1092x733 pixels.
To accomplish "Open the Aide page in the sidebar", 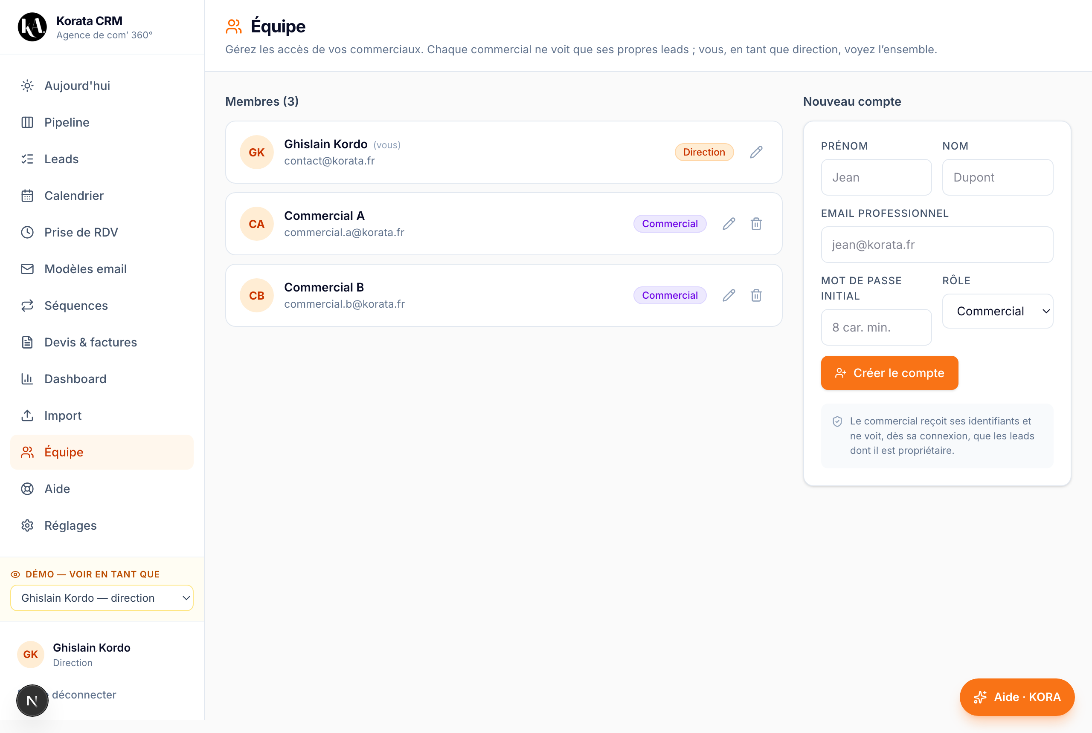I will [102, 488].
